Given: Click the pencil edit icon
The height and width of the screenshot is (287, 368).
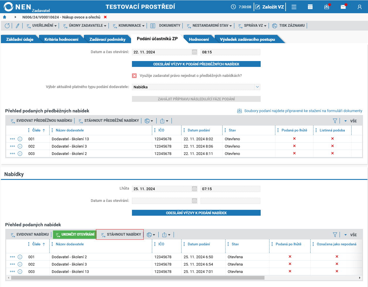Looking at the screenshot, I should 18,26.
